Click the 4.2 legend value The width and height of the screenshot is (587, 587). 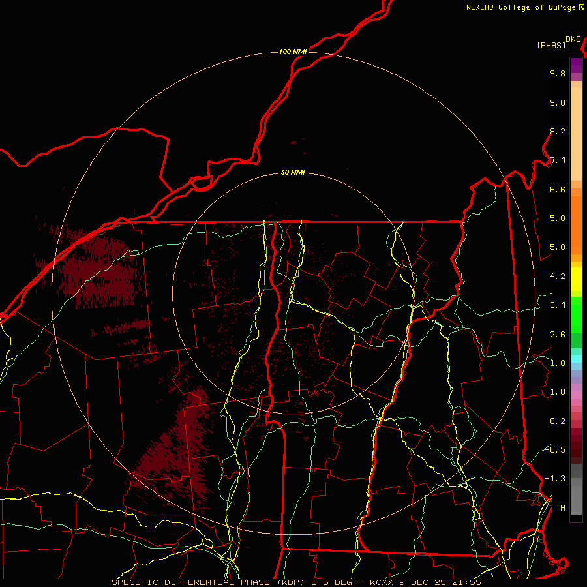tap(558, 277)
